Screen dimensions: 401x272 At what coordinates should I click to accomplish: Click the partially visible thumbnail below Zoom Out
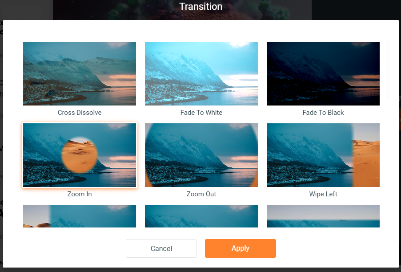tap(201, 216)
